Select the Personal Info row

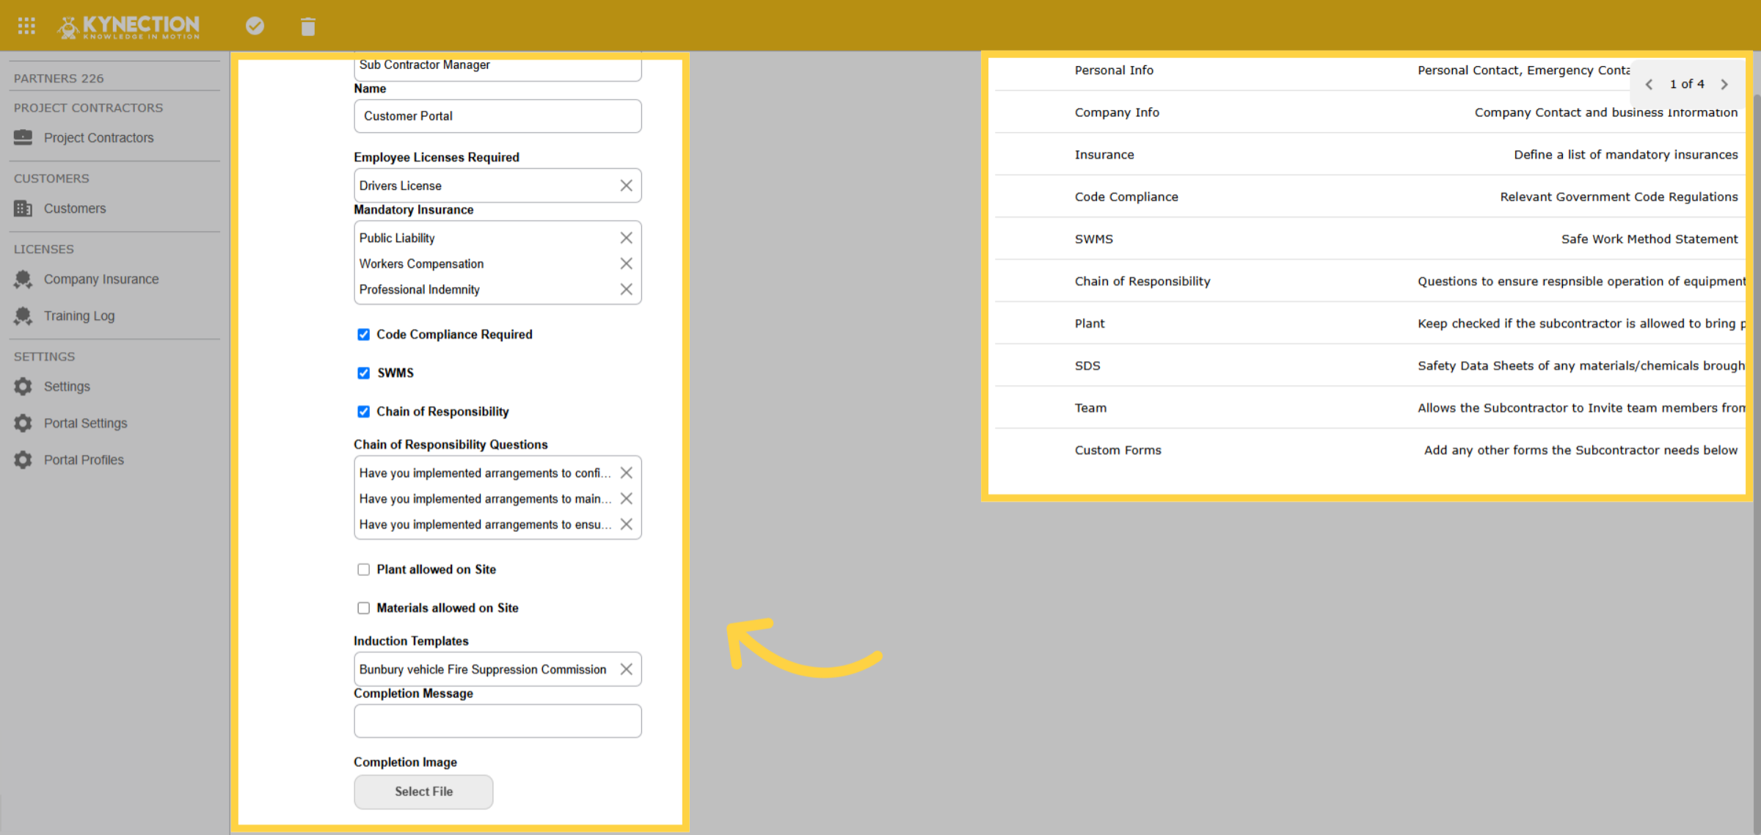tap(1369, 70)
